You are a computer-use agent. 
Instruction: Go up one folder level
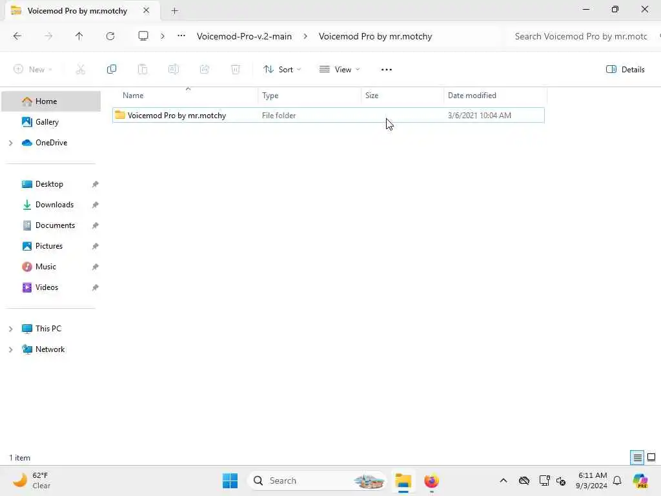(x=79, y=36)
